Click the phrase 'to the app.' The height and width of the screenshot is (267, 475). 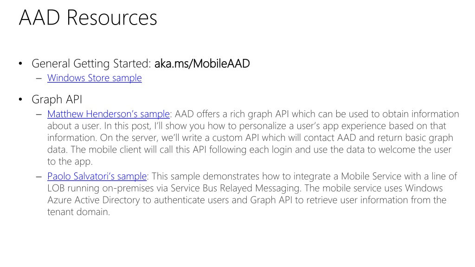tap(70, 162)
